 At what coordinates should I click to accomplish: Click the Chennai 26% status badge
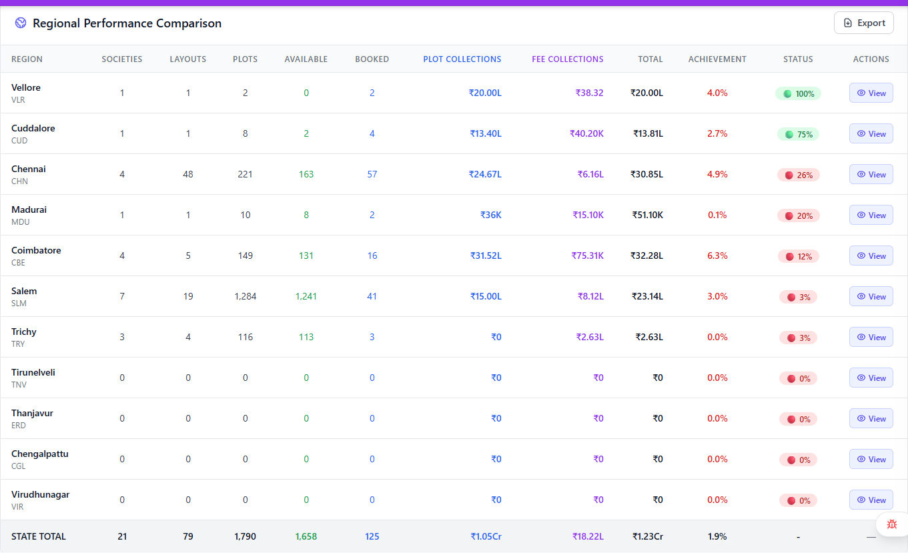798,175
